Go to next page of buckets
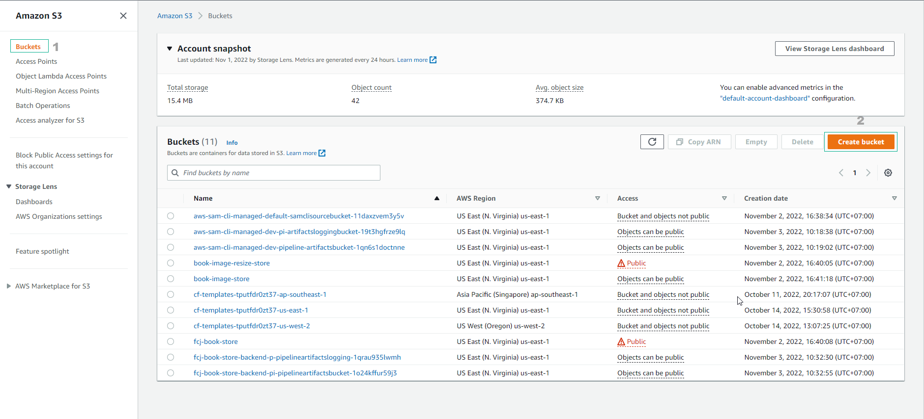 (868, 173)
